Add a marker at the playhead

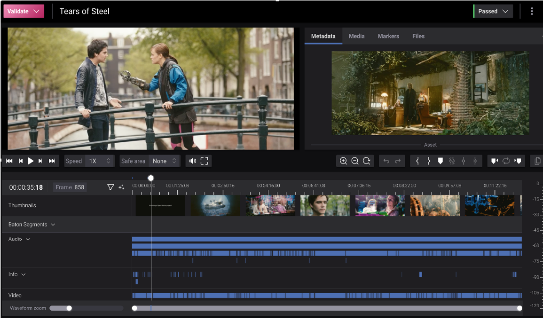[x=440, y=161]
